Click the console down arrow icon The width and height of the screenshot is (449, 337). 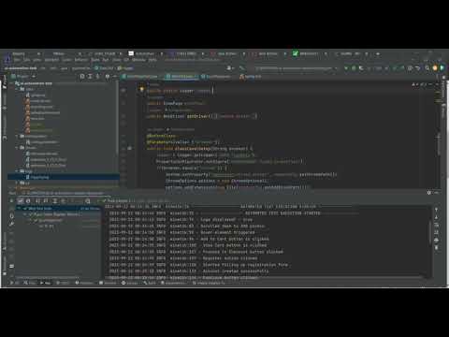click(436, 217)
